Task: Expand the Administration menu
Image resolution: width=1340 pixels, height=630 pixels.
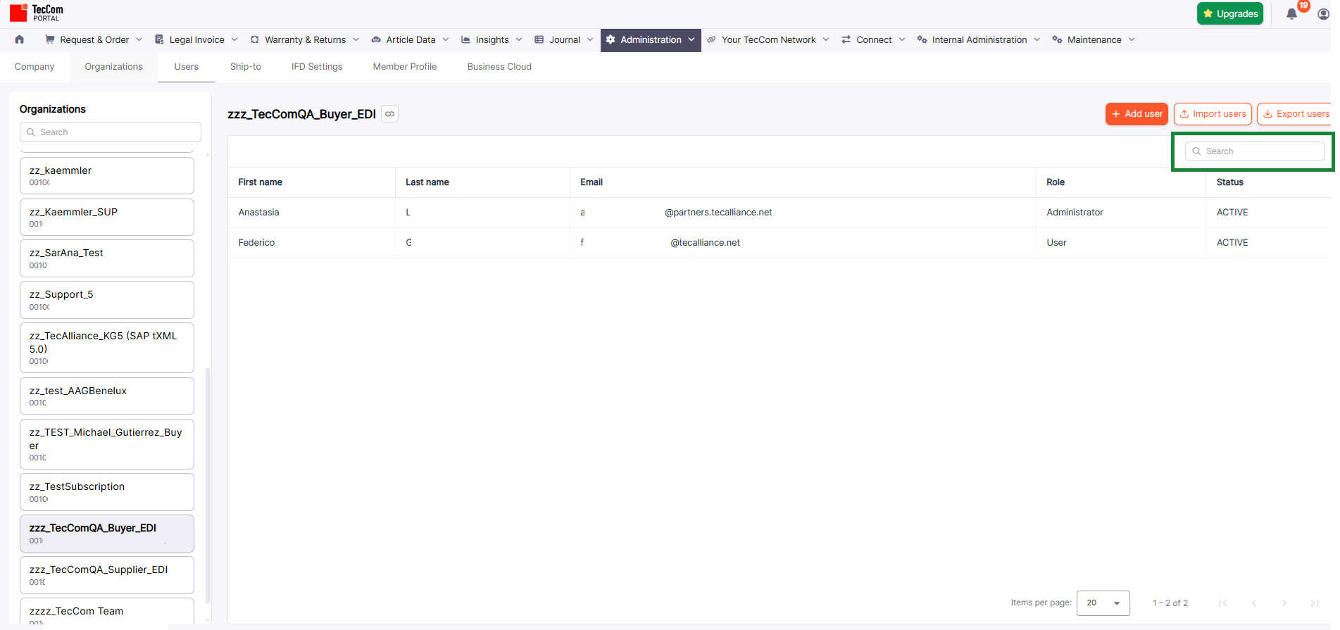Action: [x=651, y=39]
